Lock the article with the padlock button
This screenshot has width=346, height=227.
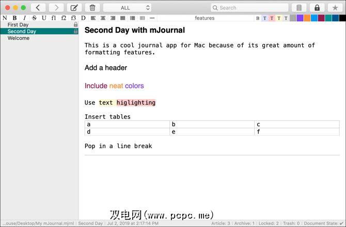pos(317,8)
